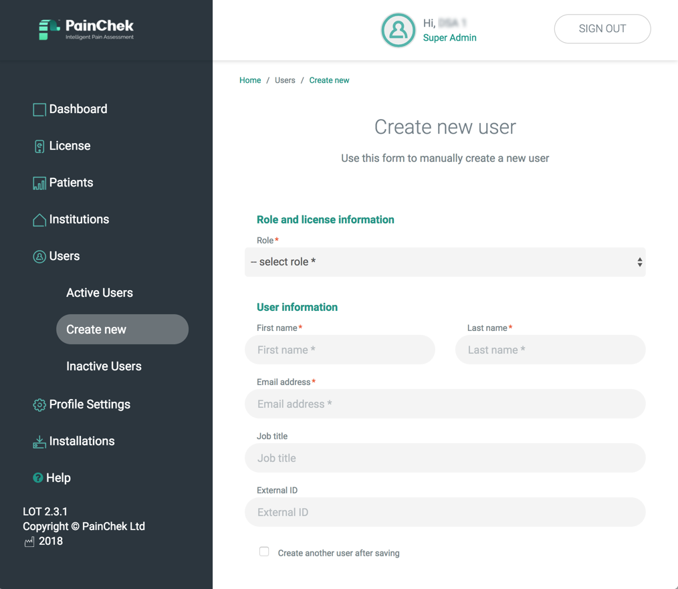Image resolution: width=678 pixels, height=589 pixels.
Task: Click the Dashboard square icon
Action: pos(39,110)
